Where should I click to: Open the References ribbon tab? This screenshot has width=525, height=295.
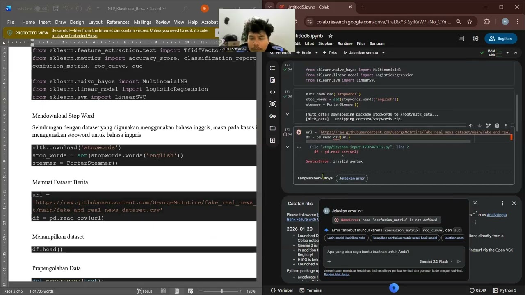(118, 22)
